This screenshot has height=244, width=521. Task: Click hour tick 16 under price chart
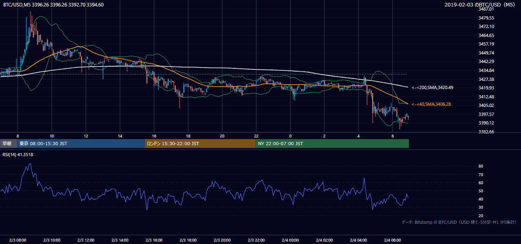[154, 136]
